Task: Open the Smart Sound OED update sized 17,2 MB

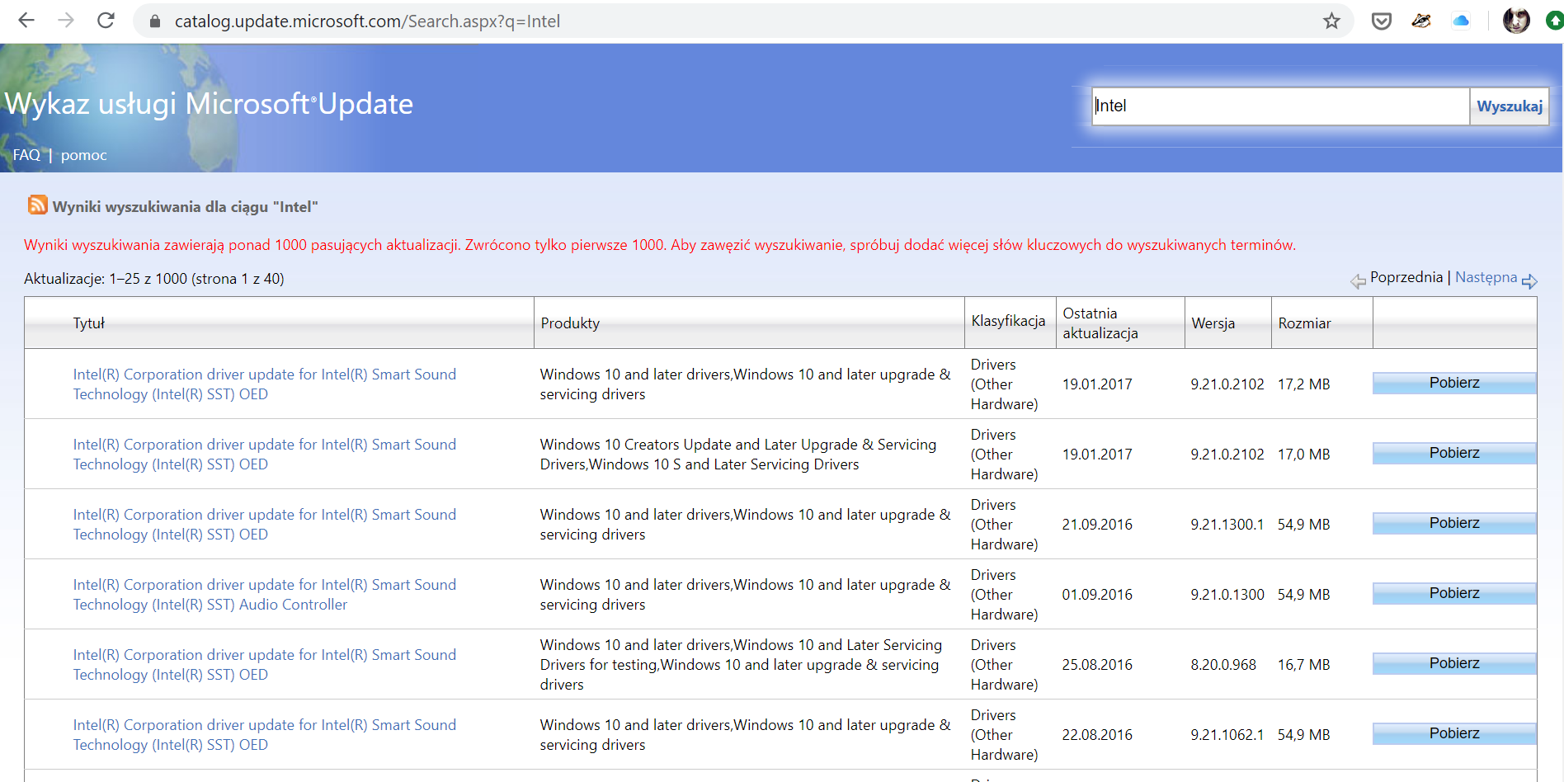Action: pyautogui.click(x=264, y=384)
